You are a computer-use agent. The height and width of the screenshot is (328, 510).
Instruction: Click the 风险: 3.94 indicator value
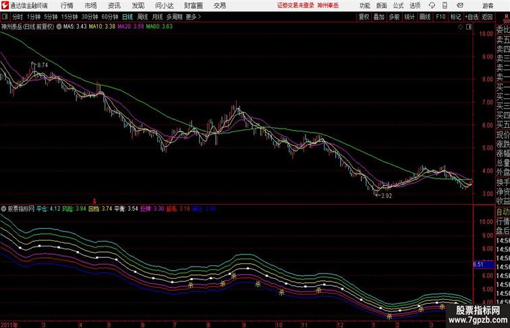pyautogui.click(x=74, y=209)
